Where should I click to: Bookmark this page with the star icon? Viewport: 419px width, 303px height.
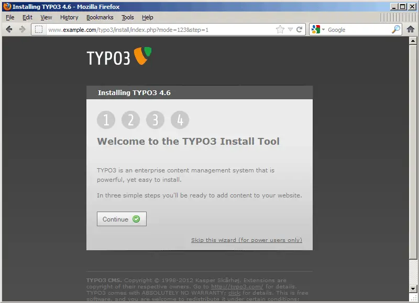click(x=280, y=29)
